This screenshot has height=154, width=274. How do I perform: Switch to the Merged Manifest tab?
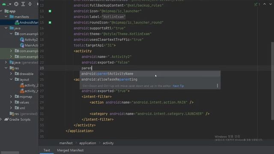coord(70,150)
